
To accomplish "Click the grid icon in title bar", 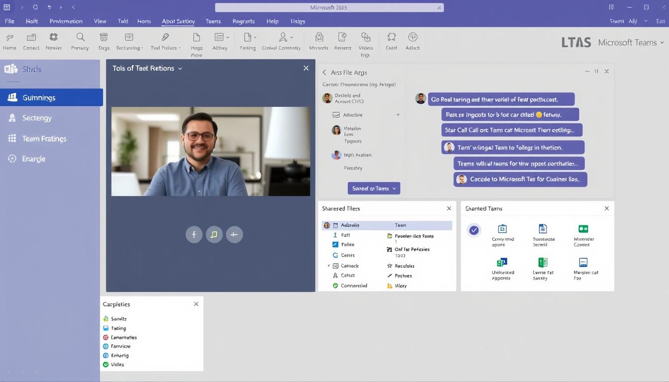I will (6, 7).
